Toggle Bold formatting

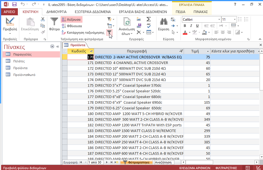tap(185, 26)
